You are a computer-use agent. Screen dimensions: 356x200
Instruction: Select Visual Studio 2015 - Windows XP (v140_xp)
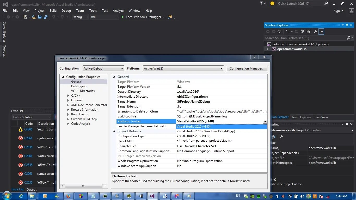(222, 131)
